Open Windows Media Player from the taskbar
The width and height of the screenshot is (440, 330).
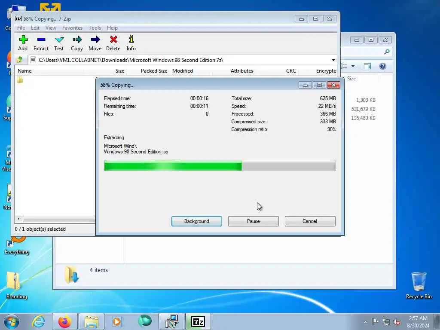click(x=117, y=321)
